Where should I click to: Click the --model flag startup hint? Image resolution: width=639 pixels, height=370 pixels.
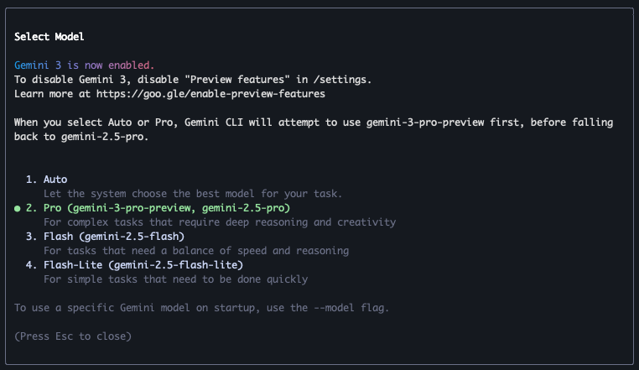[201, 308]
